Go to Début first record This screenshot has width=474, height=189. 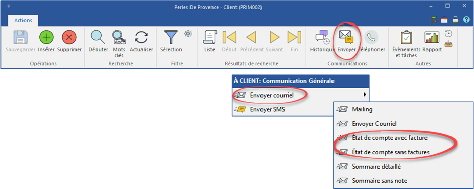point(229,37)
